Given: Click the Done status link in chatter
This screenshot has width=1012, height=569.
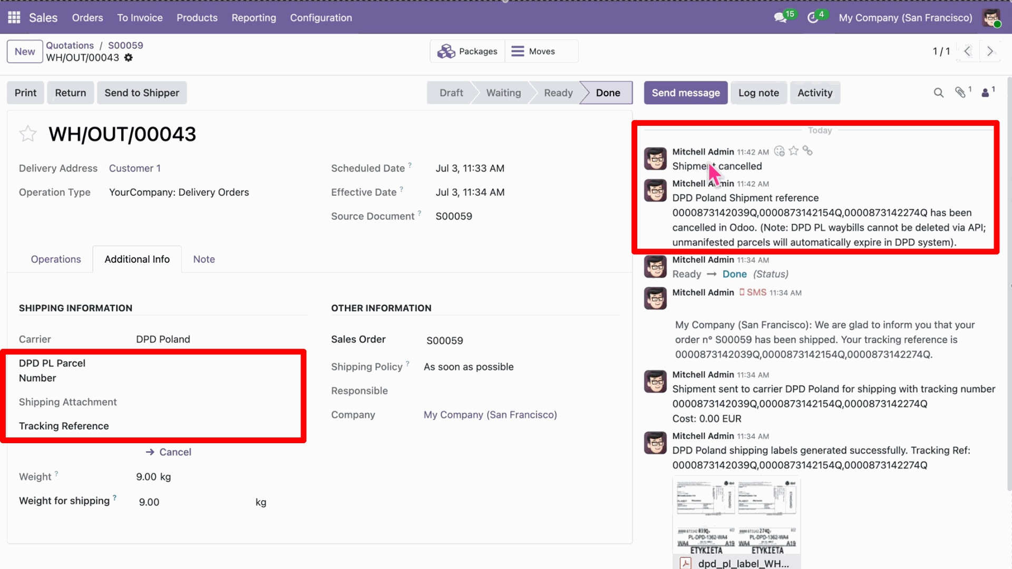Looking at the screenshot, I should 734,274.
